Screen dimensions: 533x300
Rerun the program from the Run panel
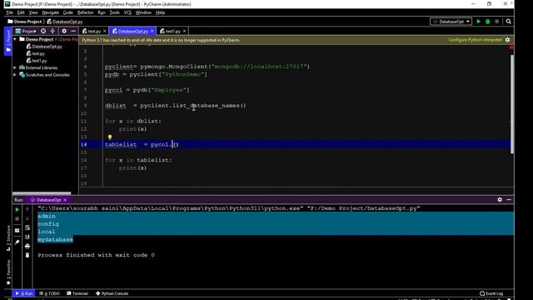[x=17, y=209]
